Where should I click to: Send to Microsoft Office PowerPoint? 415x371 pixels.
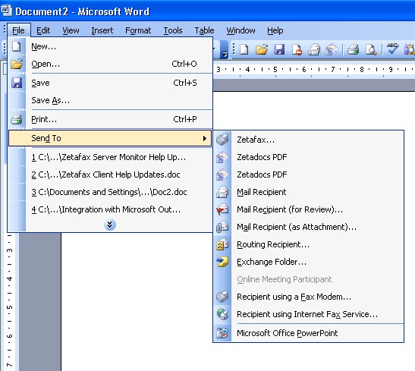coord(309,333)
